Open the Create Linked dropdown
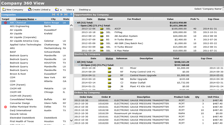The image size is (224, 125). pos(50,10)
